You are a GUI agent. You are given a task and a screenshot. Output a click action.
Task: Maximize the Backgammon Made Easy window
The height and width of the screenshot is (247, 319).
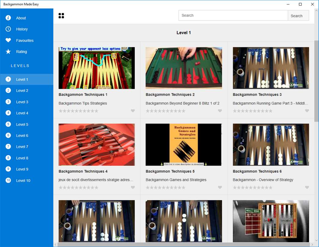coord(300,4)
